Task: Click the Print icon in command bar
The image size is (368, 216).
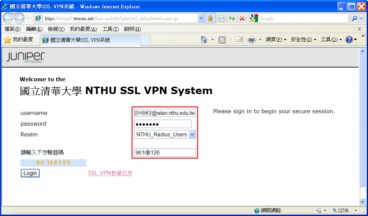Action: [x=251, y=40]
